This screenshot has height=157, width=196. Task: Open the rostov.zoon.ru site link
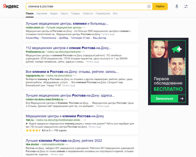pos(35,28)
